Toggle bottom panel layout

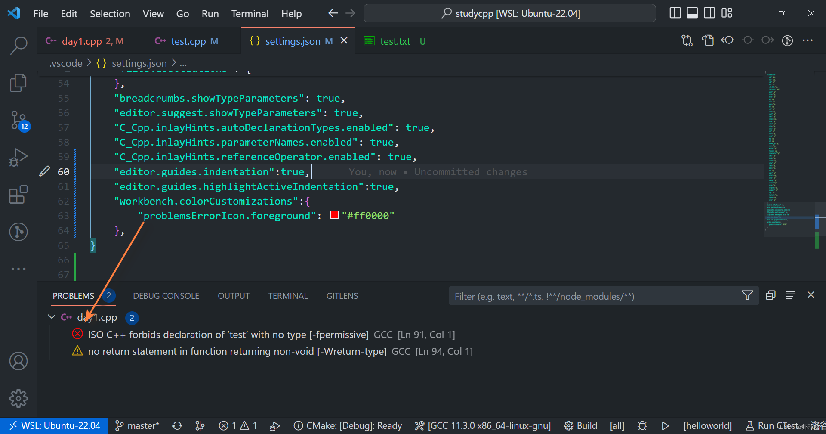coord(692,13)
